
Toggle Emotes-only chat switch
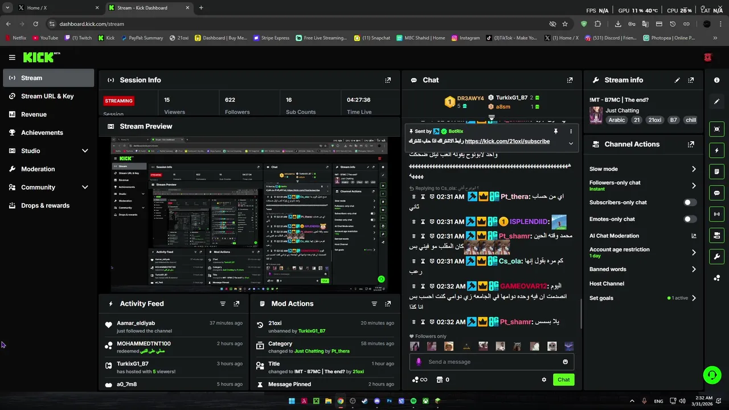[690, 219]
